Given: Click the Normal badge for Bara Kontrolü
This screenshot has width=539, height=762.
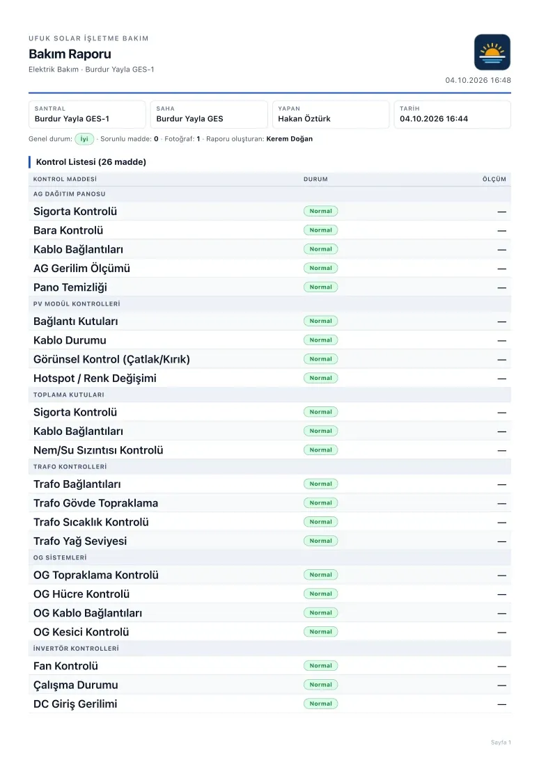Looking at the screenshot, I should (320, 230).
